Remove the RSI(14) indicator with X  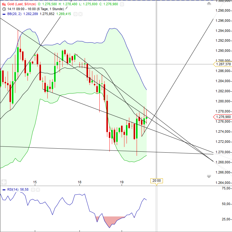point(38,190)
